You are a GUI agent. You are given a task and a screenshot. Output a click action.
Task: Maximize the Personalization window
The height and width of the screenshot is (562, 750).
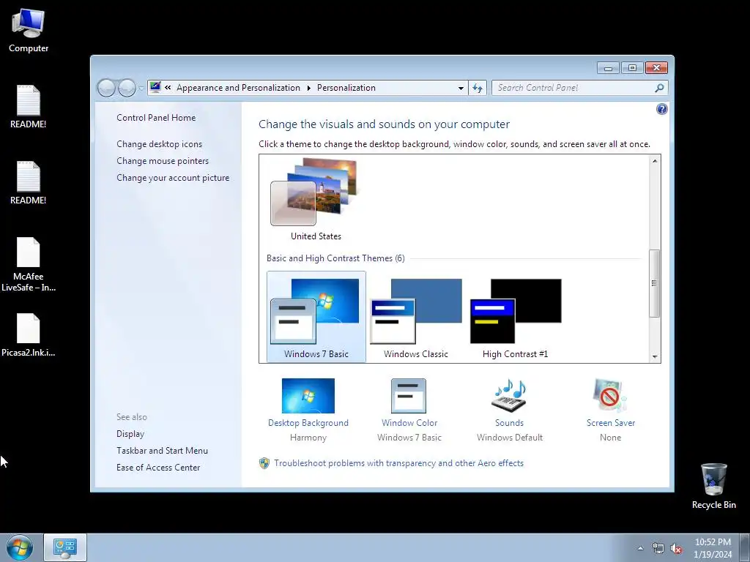tap(632, 68)
